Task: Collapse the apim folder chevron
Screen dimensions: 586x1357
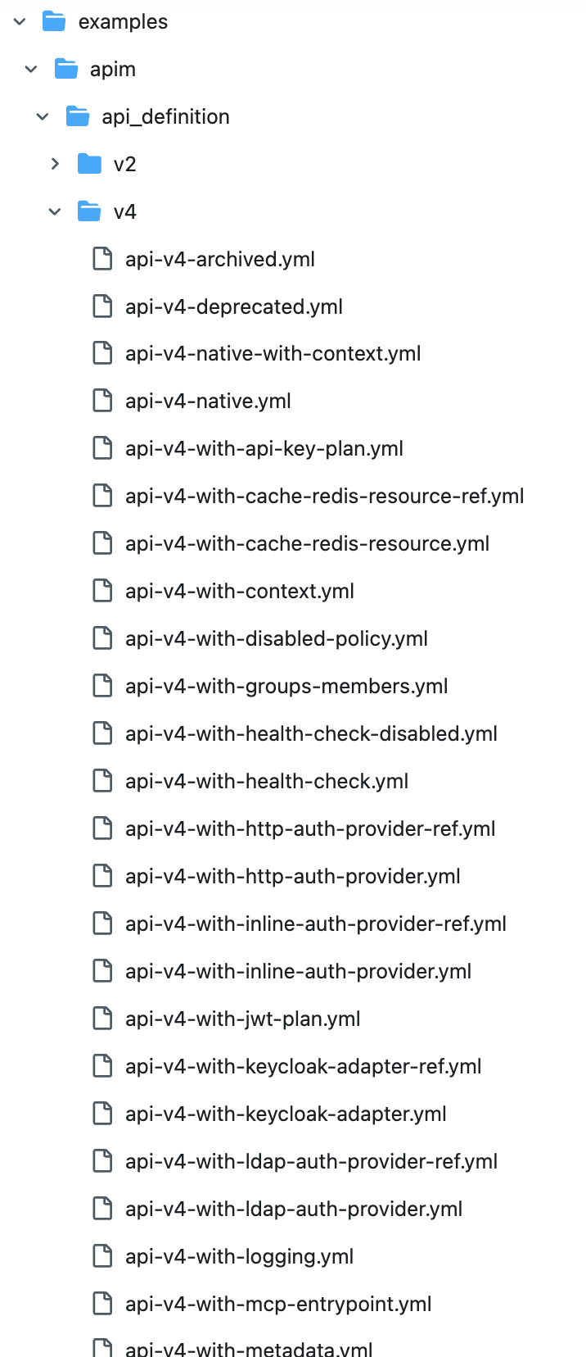Action: tap(31, 70)
